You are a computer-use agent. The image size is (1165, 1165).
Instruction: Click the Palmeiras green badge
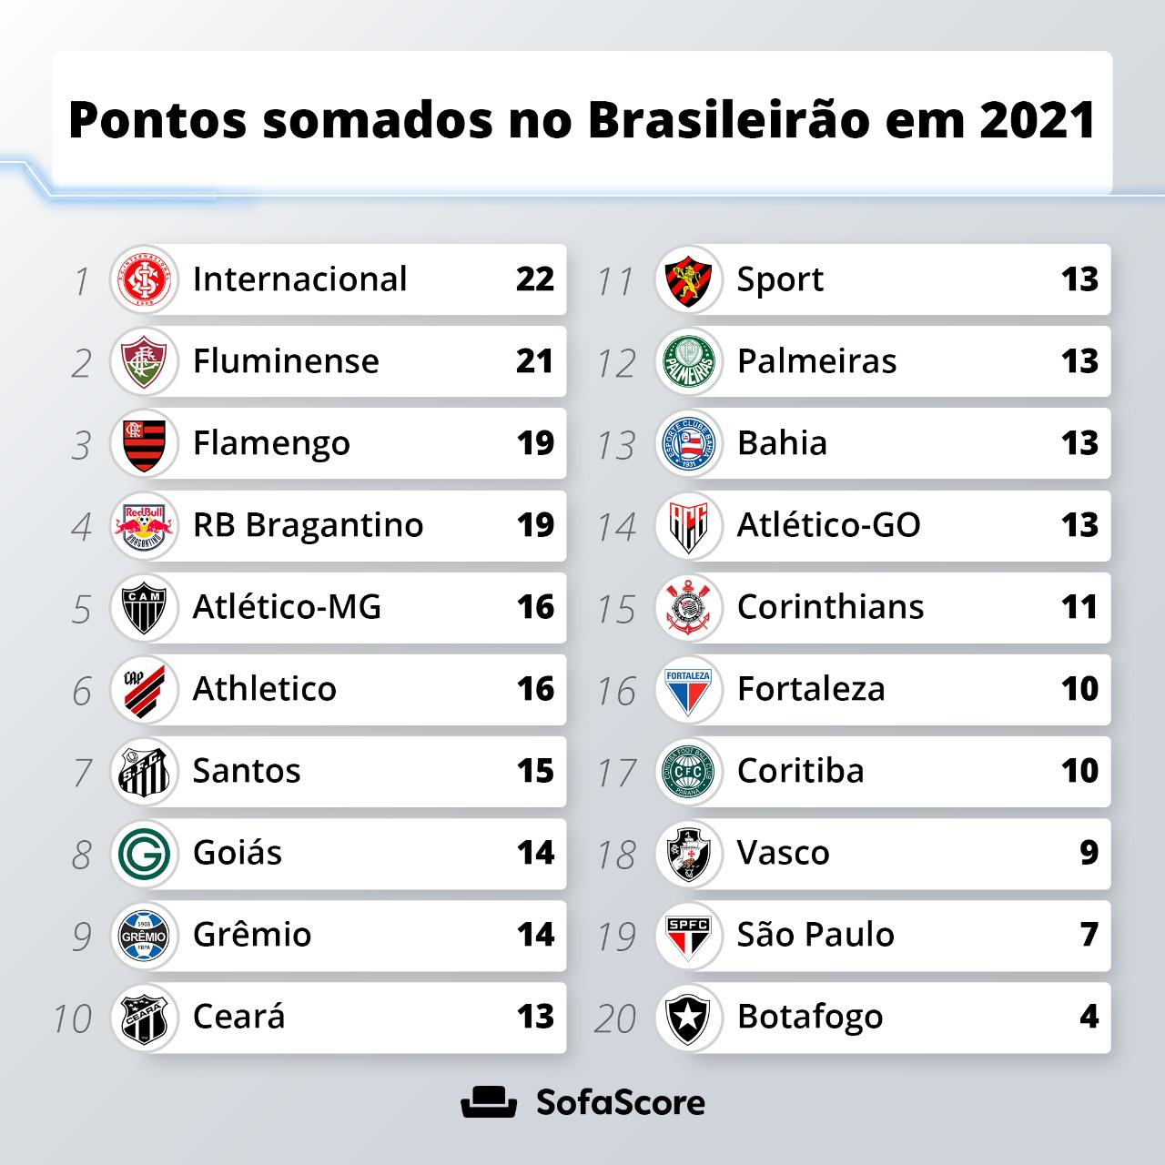(688, 361)
